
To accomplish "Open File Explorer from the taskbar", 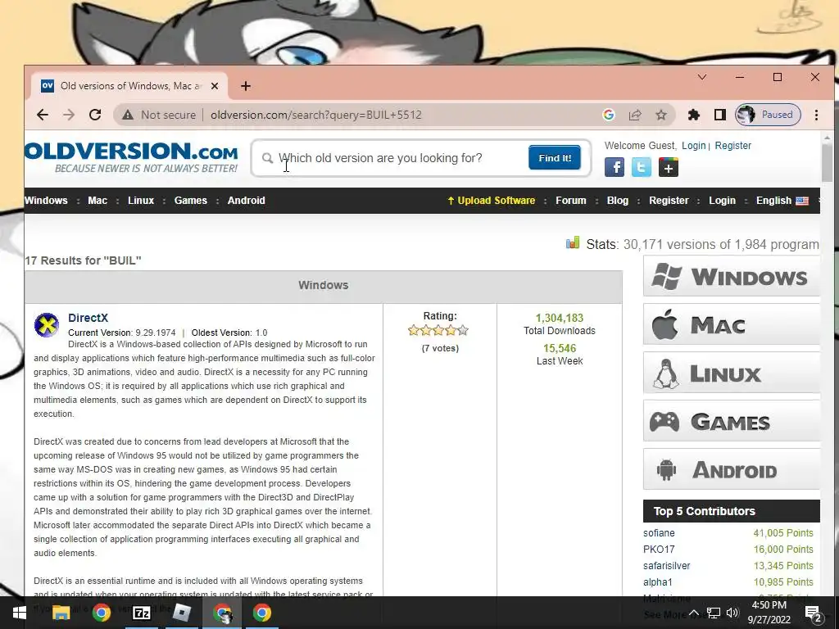I will click(61, 613).
